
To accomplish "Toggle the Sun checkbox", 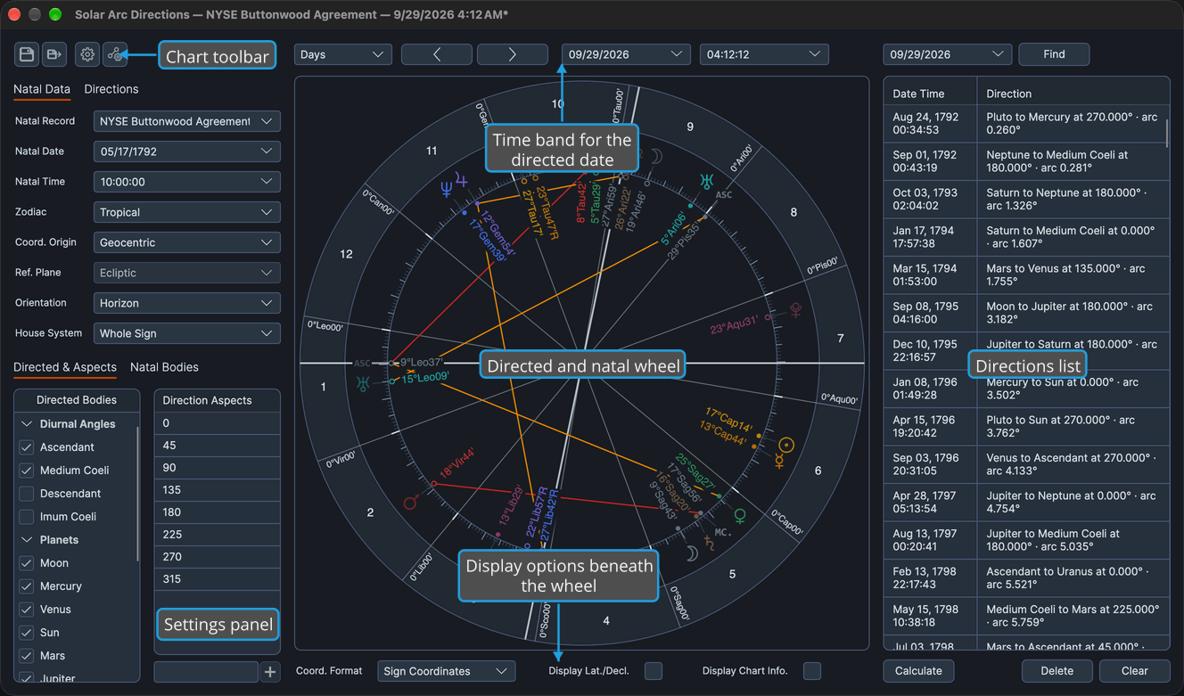I will pyautogui.click(x=27, y=633).
